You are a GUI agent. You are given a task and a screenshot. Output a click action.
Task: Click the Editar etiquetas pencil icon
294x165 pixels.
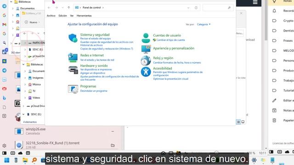(274, 100)
